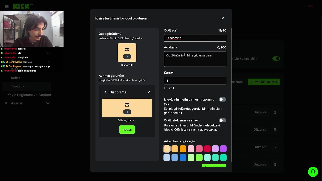The width and height of the screenshot is (322, 181).
Task: Open the support chat headset icon
Action: coord(313,172)
